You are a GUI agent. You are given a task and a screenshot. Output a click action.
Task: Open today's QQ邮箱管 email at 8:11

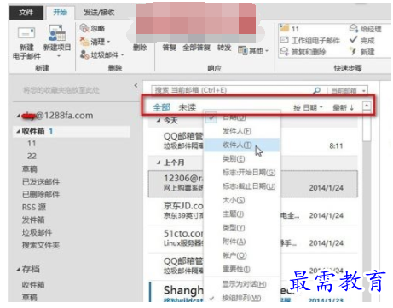tap(253, 141)
